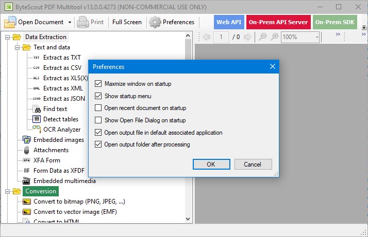Click the Attachments paperclip icon
The image size is (368, 237).
point(26,150)
